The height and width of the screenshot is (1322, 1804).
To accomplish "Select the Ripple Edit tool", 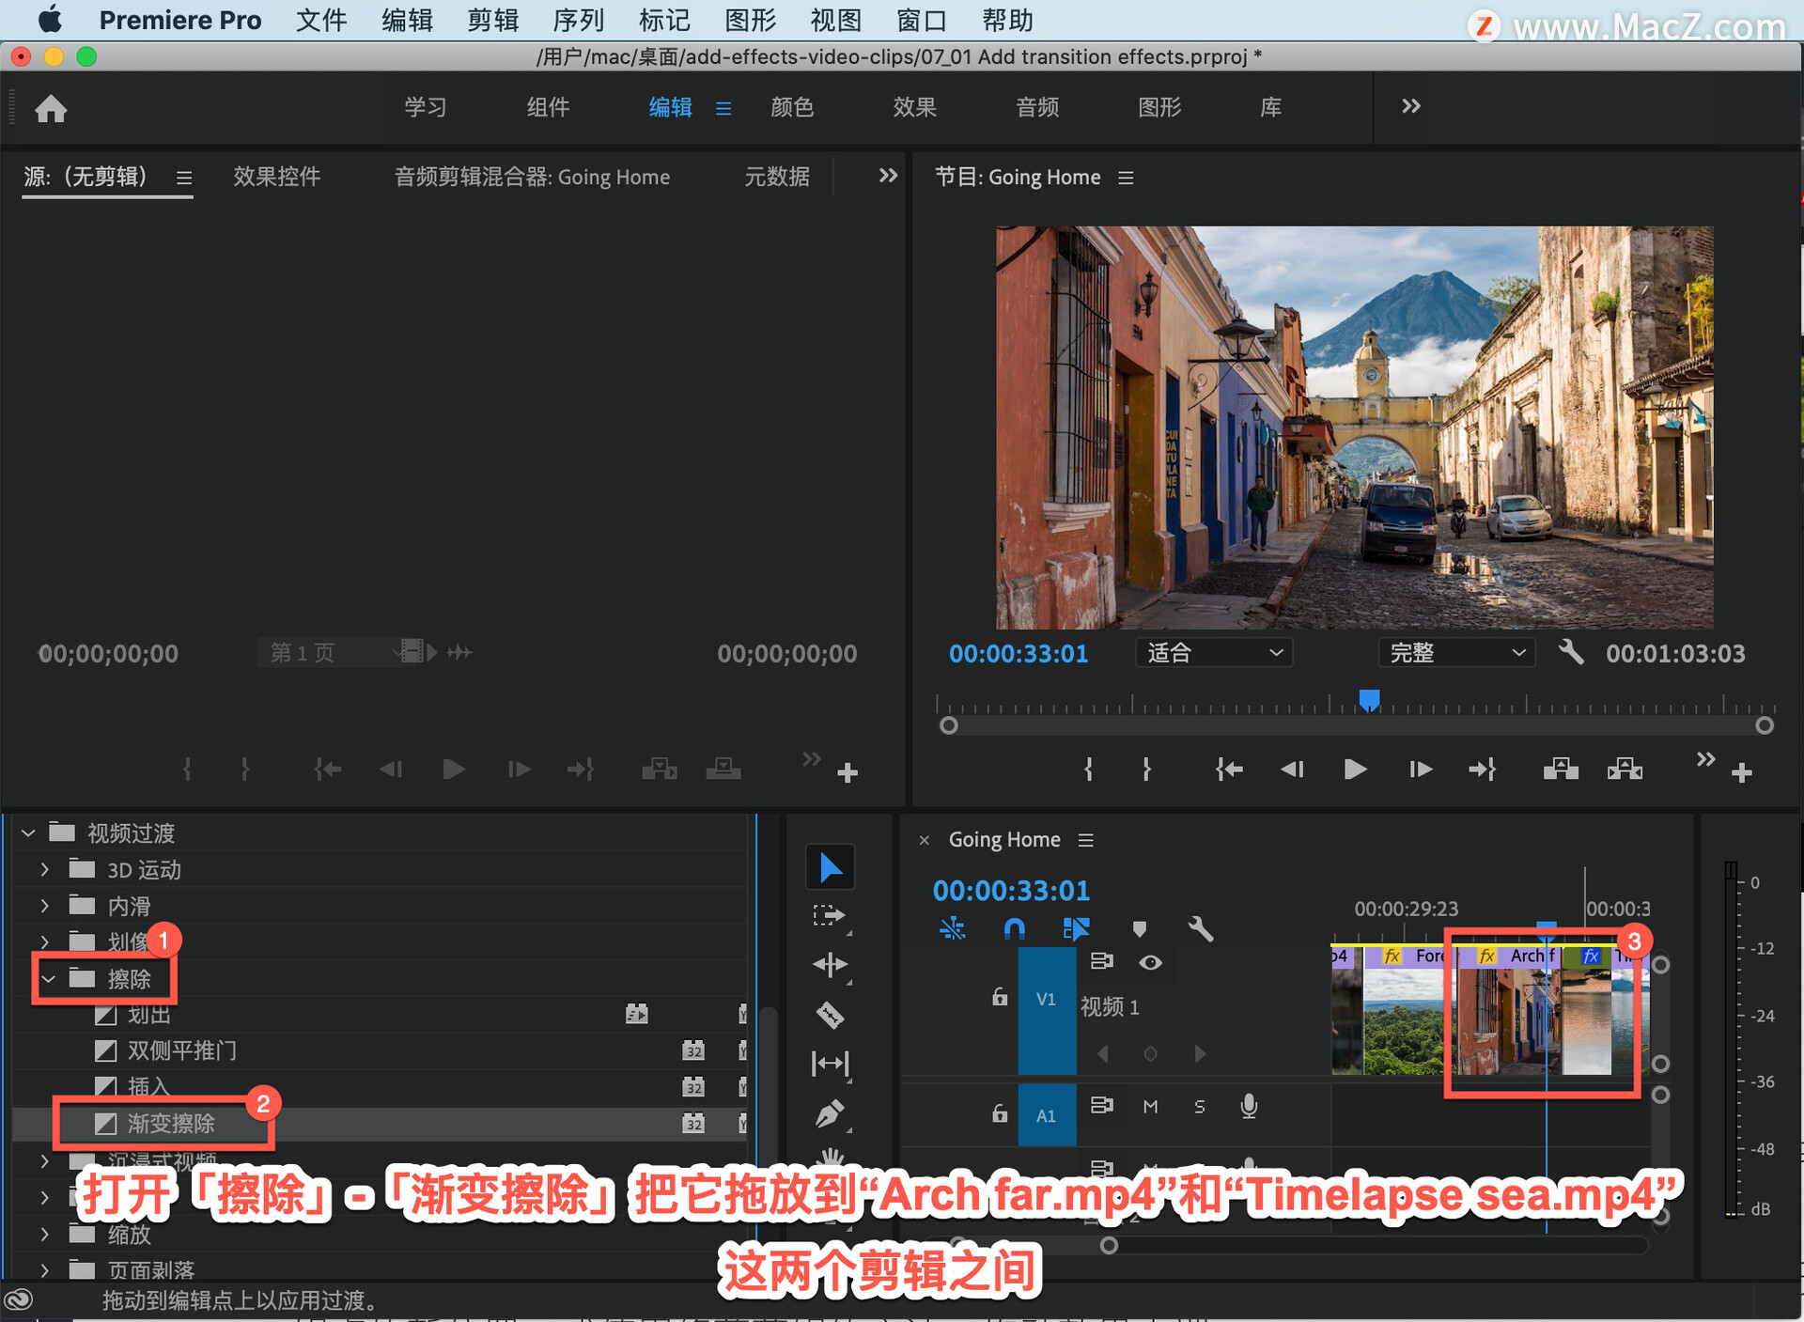I will (x=831, y=965).
